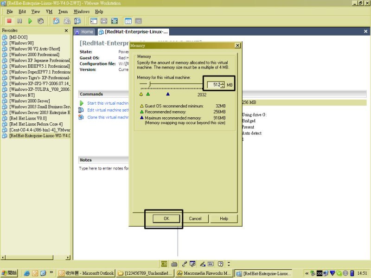The width and height of the screenshot is (371, 278).
Task: Select [Windows 98 V2 Auto Ghost] favorite
Action: (x=34, y=49)
